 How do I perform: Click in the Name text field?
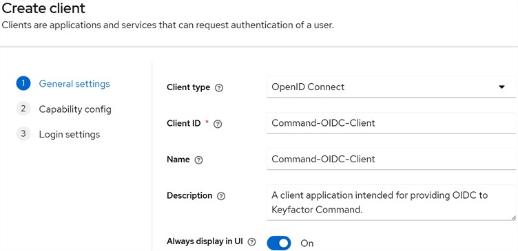391,160
